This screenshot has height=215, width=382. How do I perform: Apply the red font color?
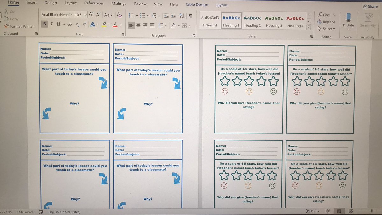pyautogui.click(x=115, y=25)
